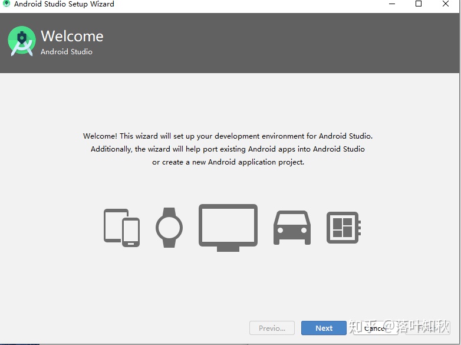Click the Android Things board icon

click(344, 228)
